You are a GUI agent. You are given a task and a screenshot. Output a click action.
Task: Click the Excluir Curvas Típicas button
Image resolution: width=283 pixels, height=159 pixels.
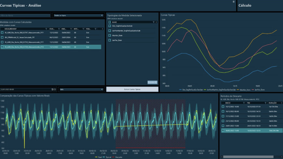132,89
